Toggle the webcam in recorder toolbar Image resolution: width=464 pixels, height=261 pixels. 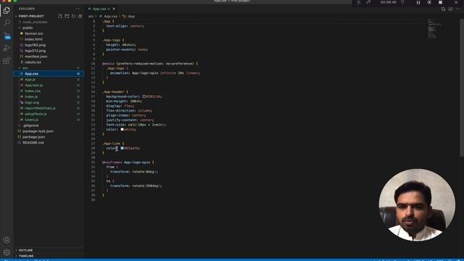coord(429,2)
